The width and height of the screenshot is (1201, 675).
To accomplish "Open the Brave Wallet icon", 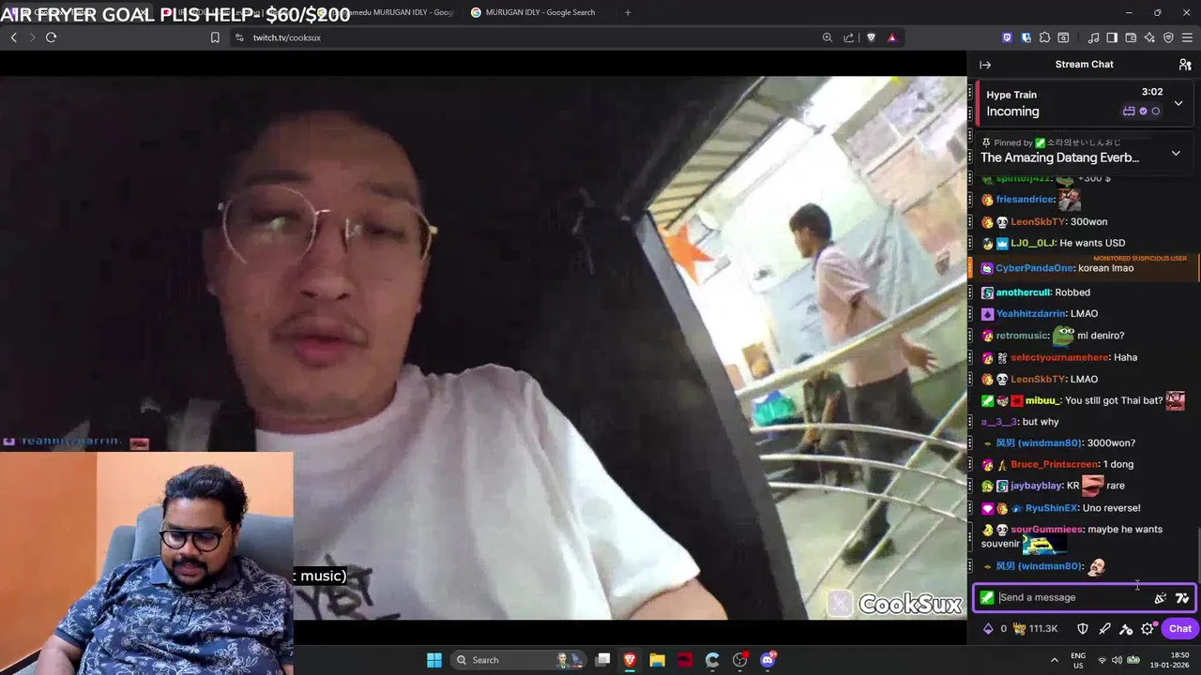I will (x=1131, y=37).
